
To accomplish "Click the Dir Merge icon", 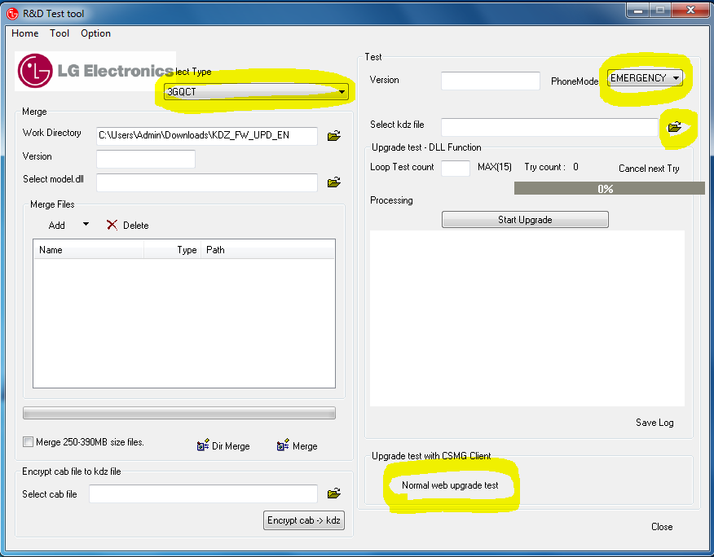I will [203, 445].
